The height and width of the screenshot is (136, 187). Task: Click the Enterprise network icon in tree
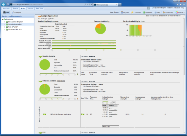tap(5, 19)
